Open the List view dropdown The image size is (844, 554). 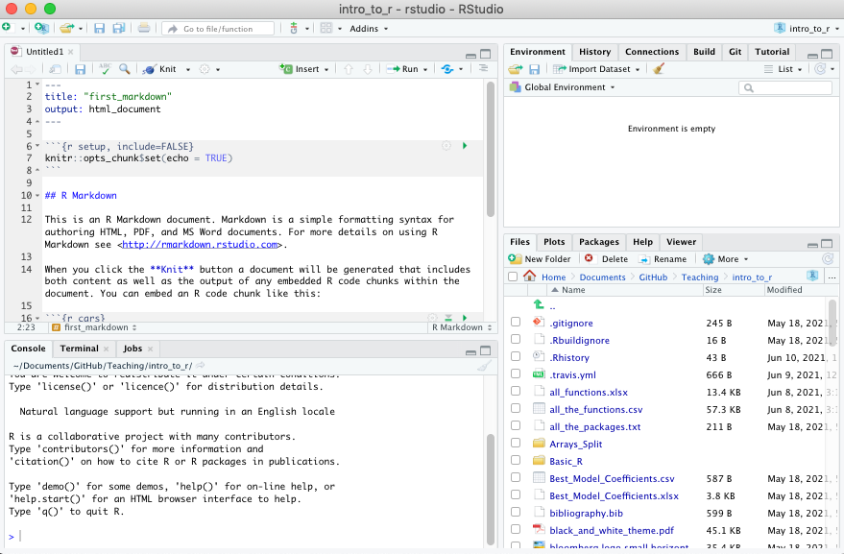[784, 69]
